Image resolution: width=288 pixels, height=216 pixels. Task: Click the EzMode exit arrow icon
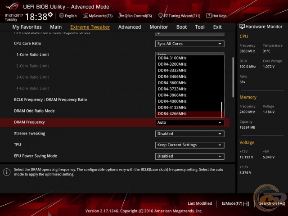click(246, 203)
